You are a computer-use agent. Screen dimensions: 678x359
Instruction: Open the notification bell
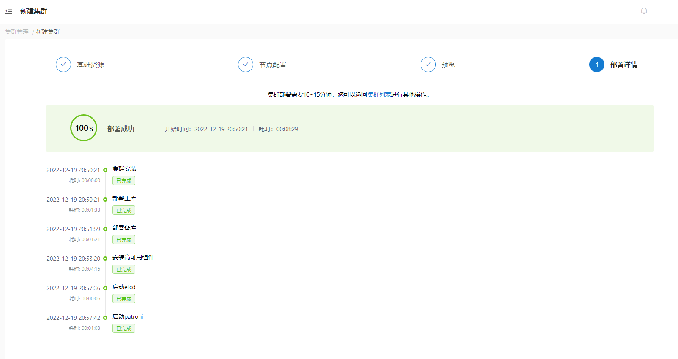pos(644,11)
